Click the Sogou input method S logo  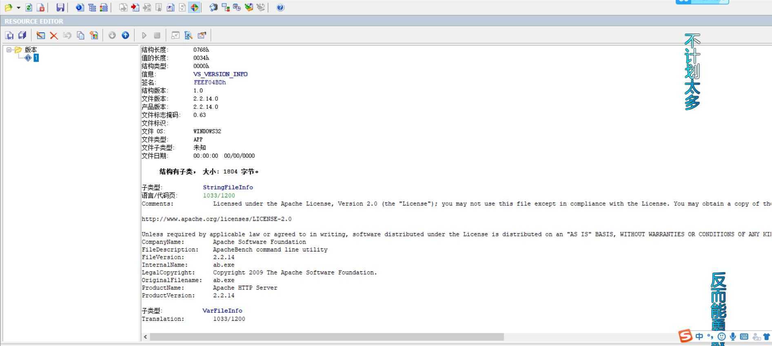click(685, 336)
